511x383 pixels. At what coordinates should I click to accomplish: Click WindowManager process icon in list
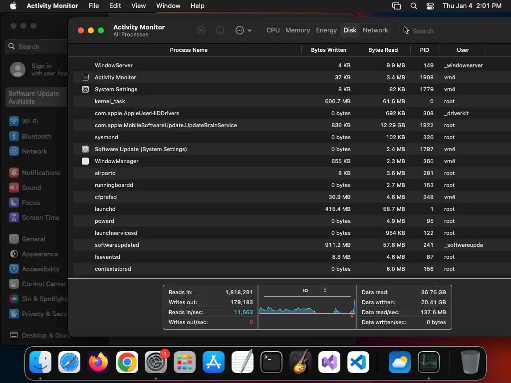click(x=85, y=161)
